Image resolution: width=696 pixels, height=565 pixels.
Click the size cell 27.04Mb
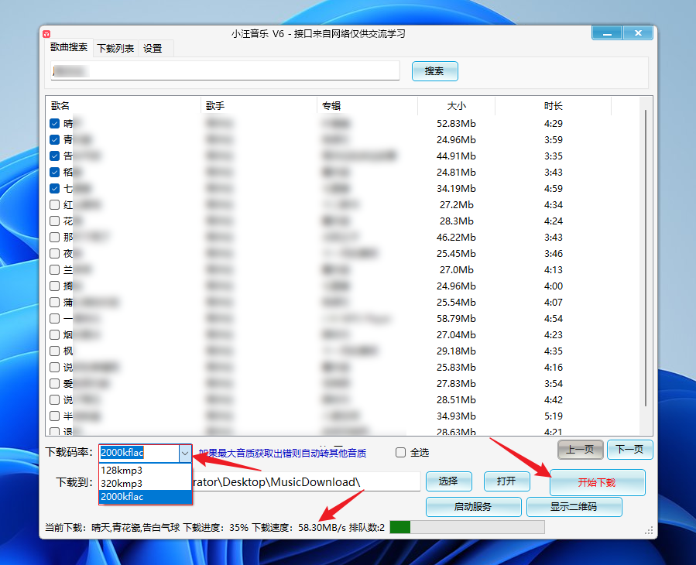click(456, 334)
